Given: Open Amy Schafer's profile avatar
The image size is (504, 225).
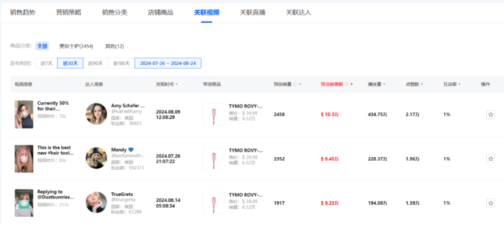Looking at the screenshot, I should (97, 114).
